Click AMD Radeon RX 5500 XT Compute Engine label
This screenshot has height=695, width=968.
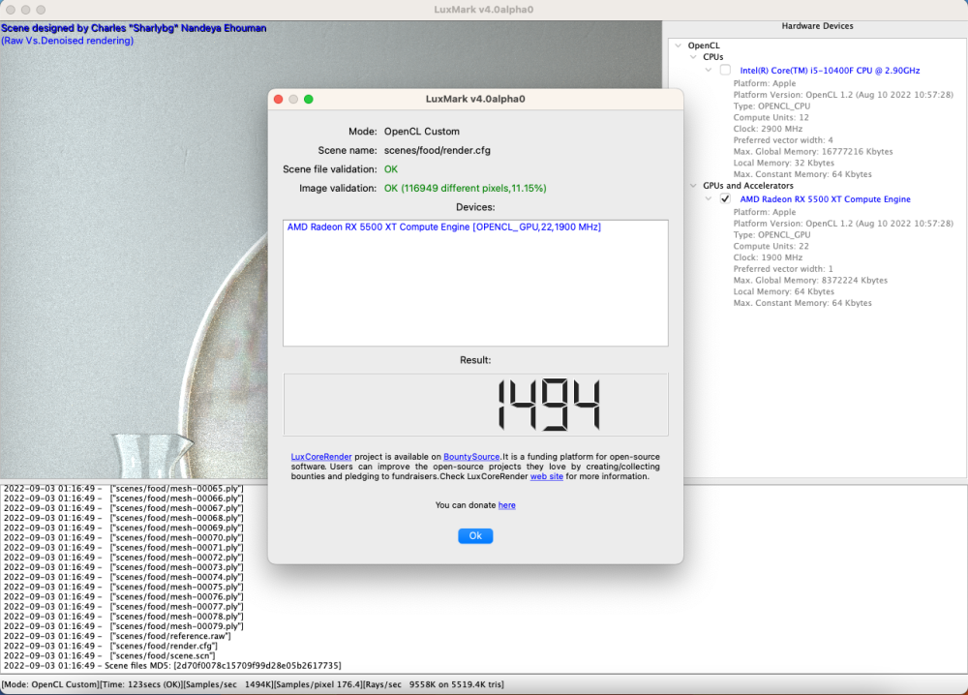pyautogui.click(x=825, y=199)
